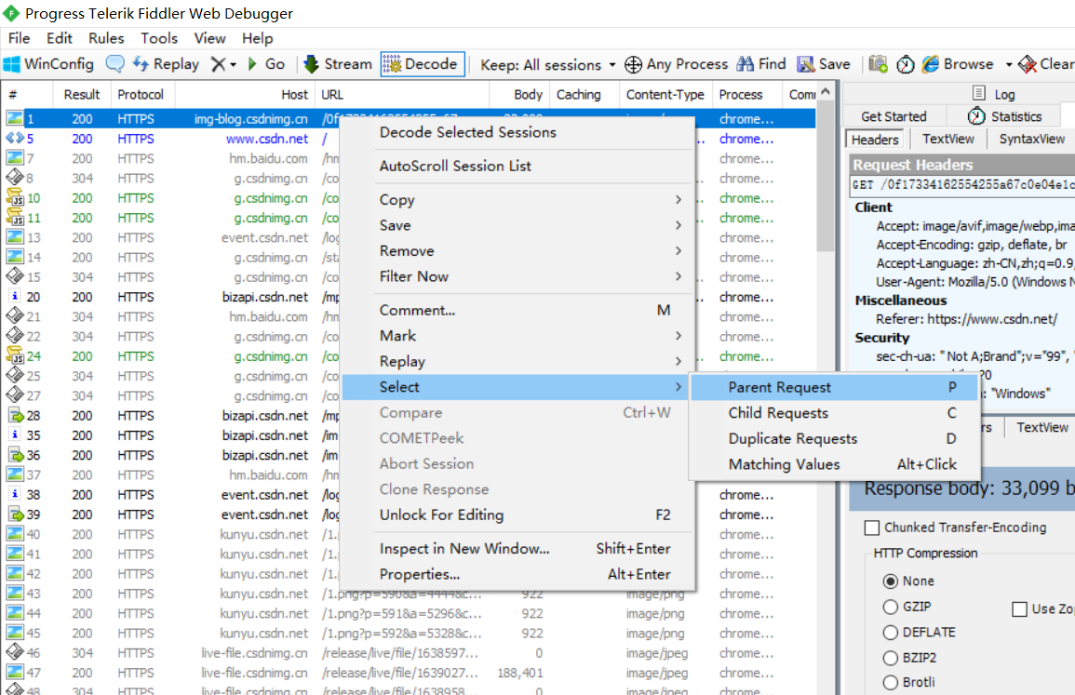Click the WinConfig Windows icon

[x=12, y=64]
